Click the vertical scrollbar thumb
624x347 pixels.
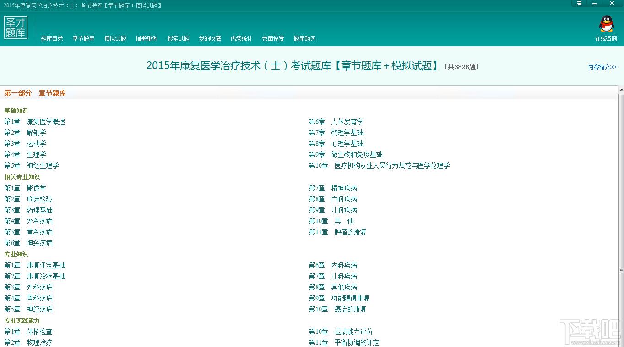point(621,270)
